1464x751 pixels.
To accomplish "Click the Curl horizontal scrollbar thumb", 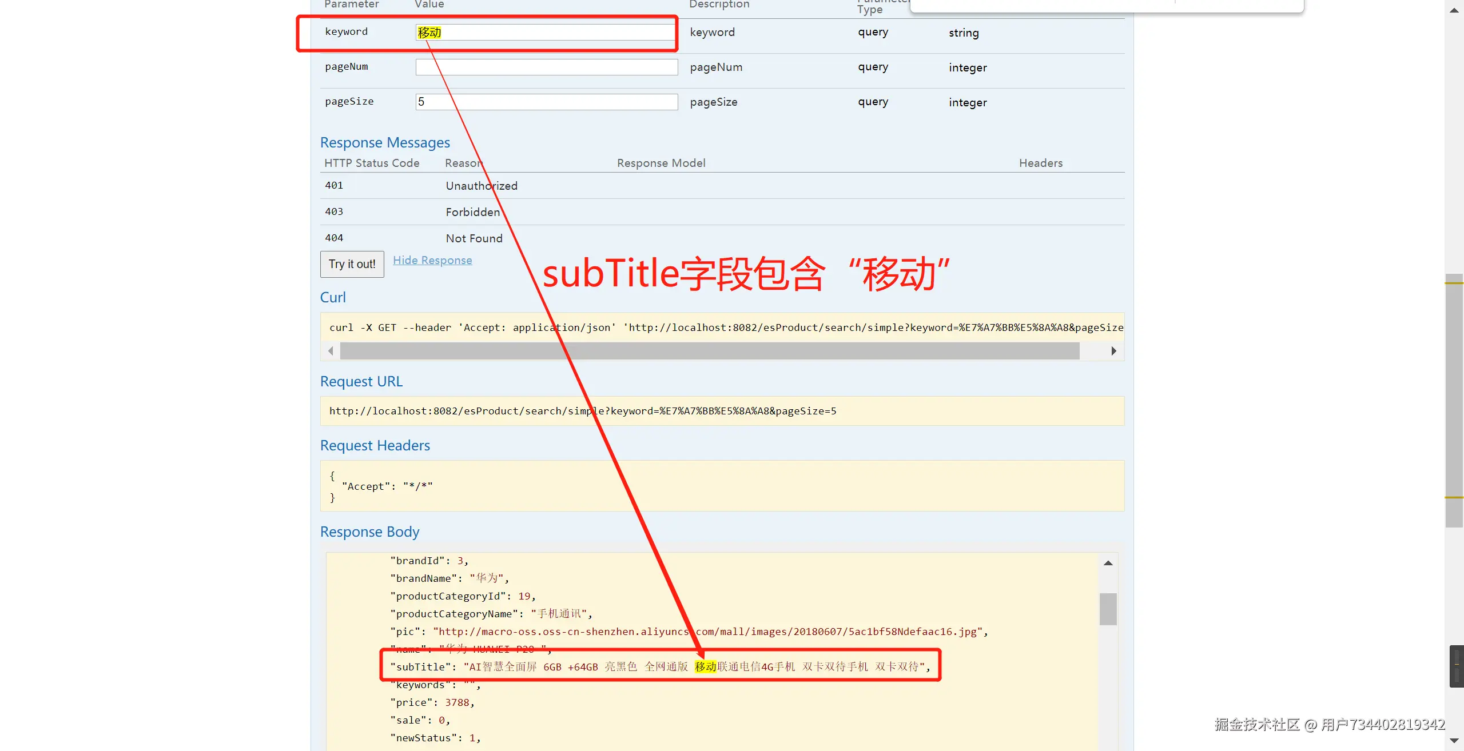I will (x=709, y=351).
